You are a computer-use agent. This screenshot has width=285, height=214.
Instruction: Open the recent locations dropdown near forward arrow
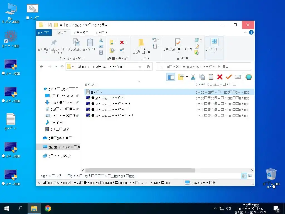click(56, 67)
